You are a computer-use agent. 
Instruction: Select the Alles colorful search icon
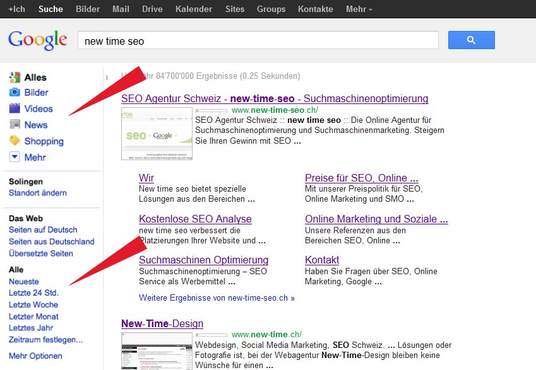pyautogui.click(x=15, y=78)
